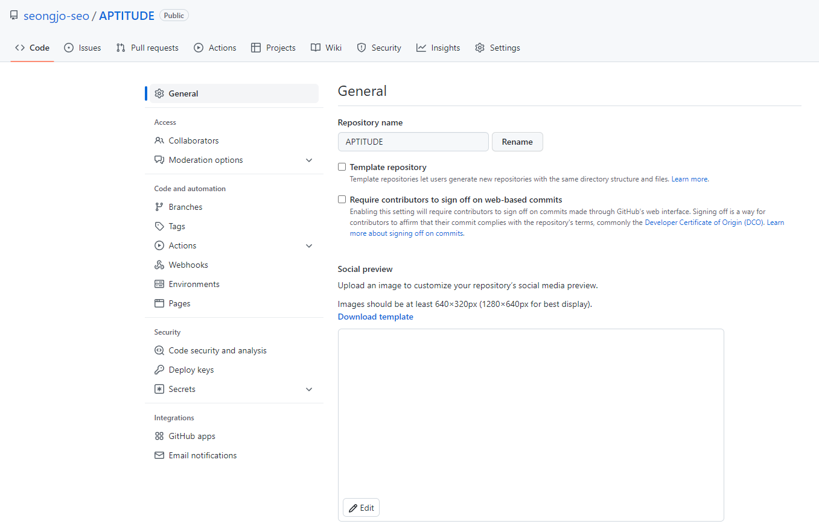The height and width of the screenshot is (524, 819).
Task: Click the Security shield icon in top navigation
Action: point(362,48)
